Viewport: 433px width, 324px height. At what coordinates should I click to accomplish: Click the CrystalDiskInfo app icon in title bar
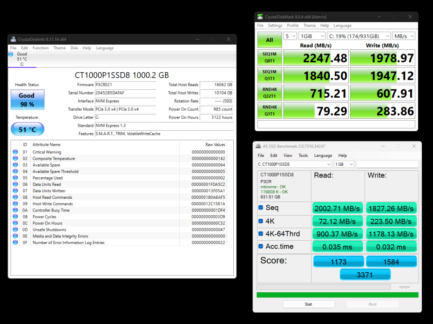pyautogui.click(x=14, y=40)
